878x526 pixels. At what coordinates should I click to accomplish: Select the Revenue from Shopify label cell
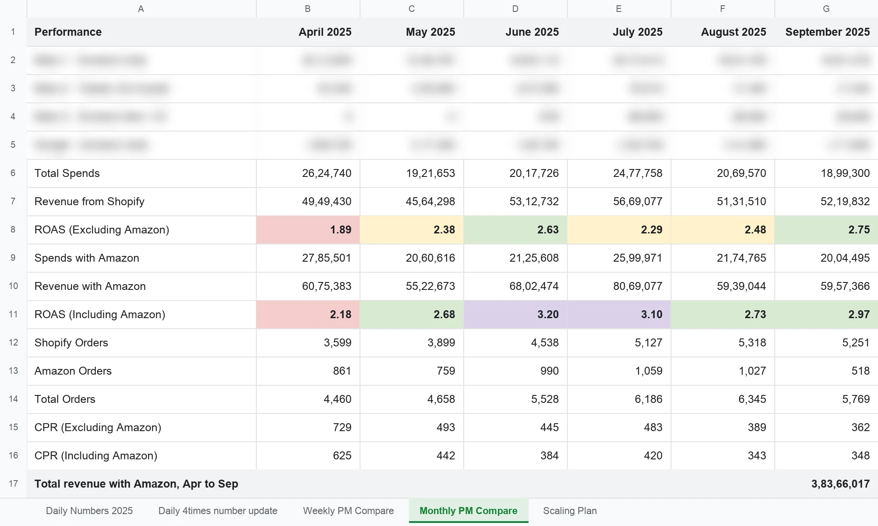(x=141, y=201)
